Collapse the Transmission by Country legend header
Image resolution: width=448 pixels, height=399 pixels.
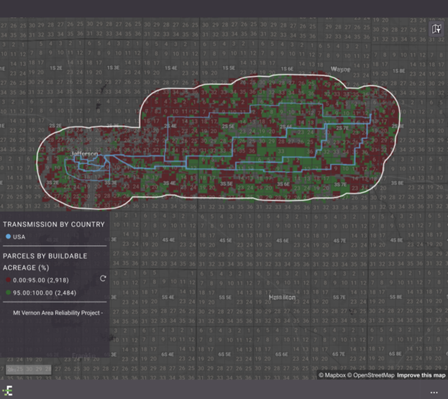click(x=53, y=224)
